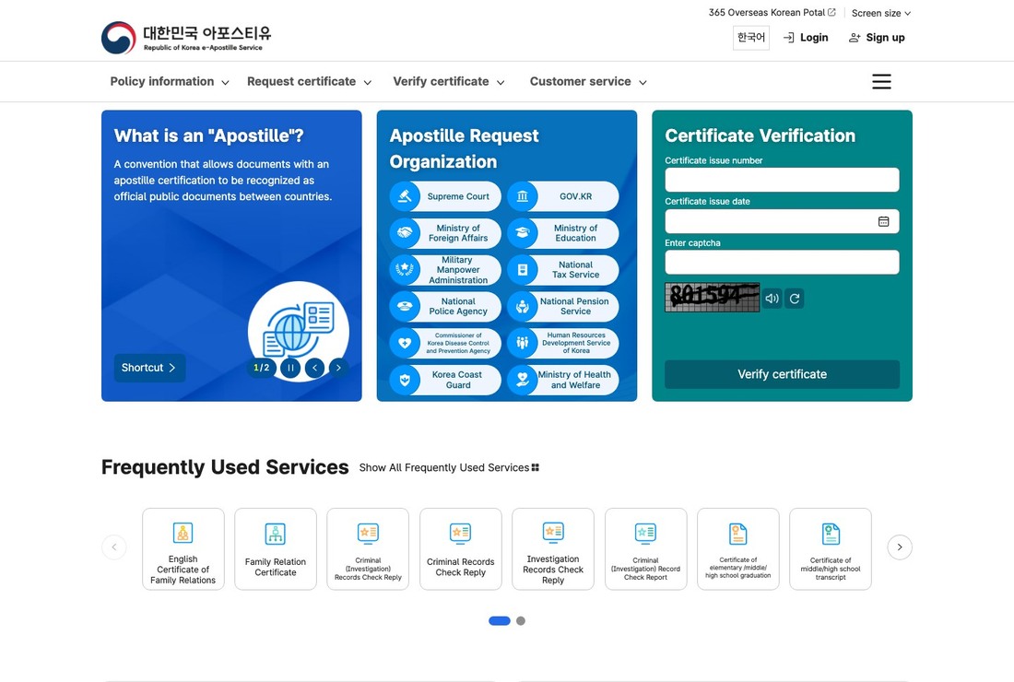Click the Ministry of Foreign Affairs handshake icon

[405, 233]
